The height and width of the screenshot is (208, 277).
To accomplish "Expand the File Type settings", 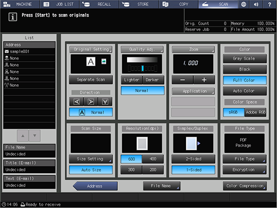I will 244,159.
